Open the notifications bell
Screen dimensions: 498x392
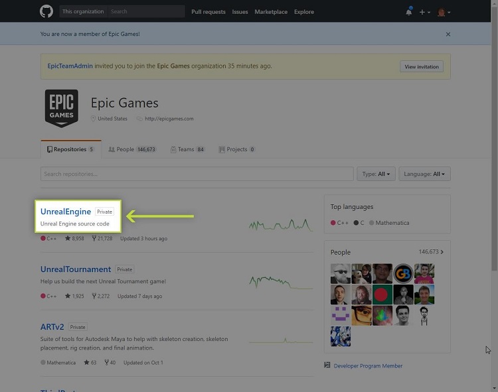(x=409, y=12)
